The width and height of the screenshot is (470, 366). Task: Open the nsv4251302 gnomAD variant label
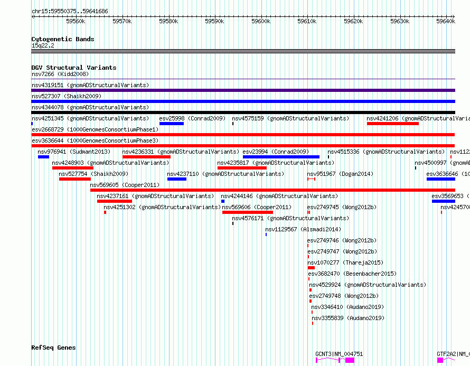(x=162, y=207)
